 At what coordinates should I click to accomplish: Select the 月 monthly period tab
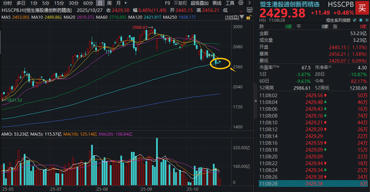(118, 3)
